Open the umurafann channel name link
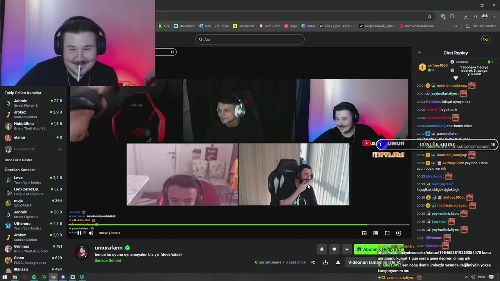Image resolution: width=500 pixels, height=281 pixels. coord(109,247)
